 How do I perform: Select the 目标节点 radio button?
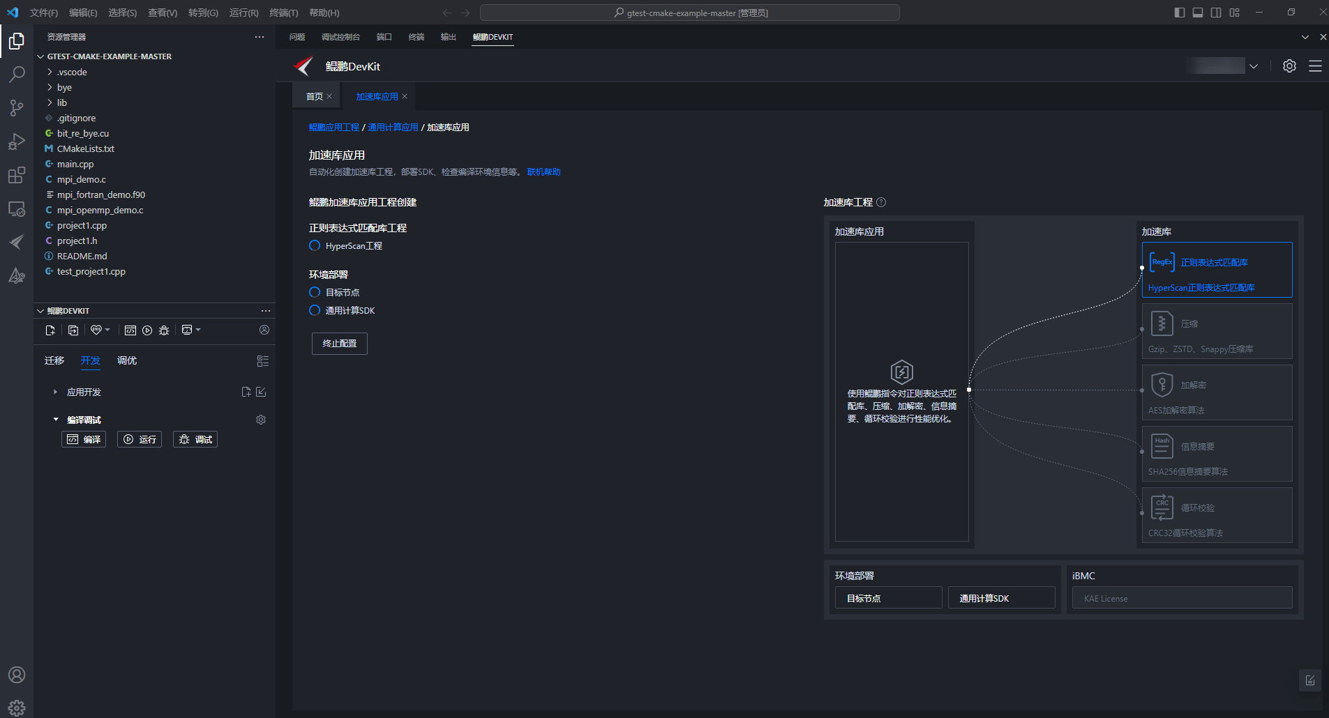pos(315,292)
